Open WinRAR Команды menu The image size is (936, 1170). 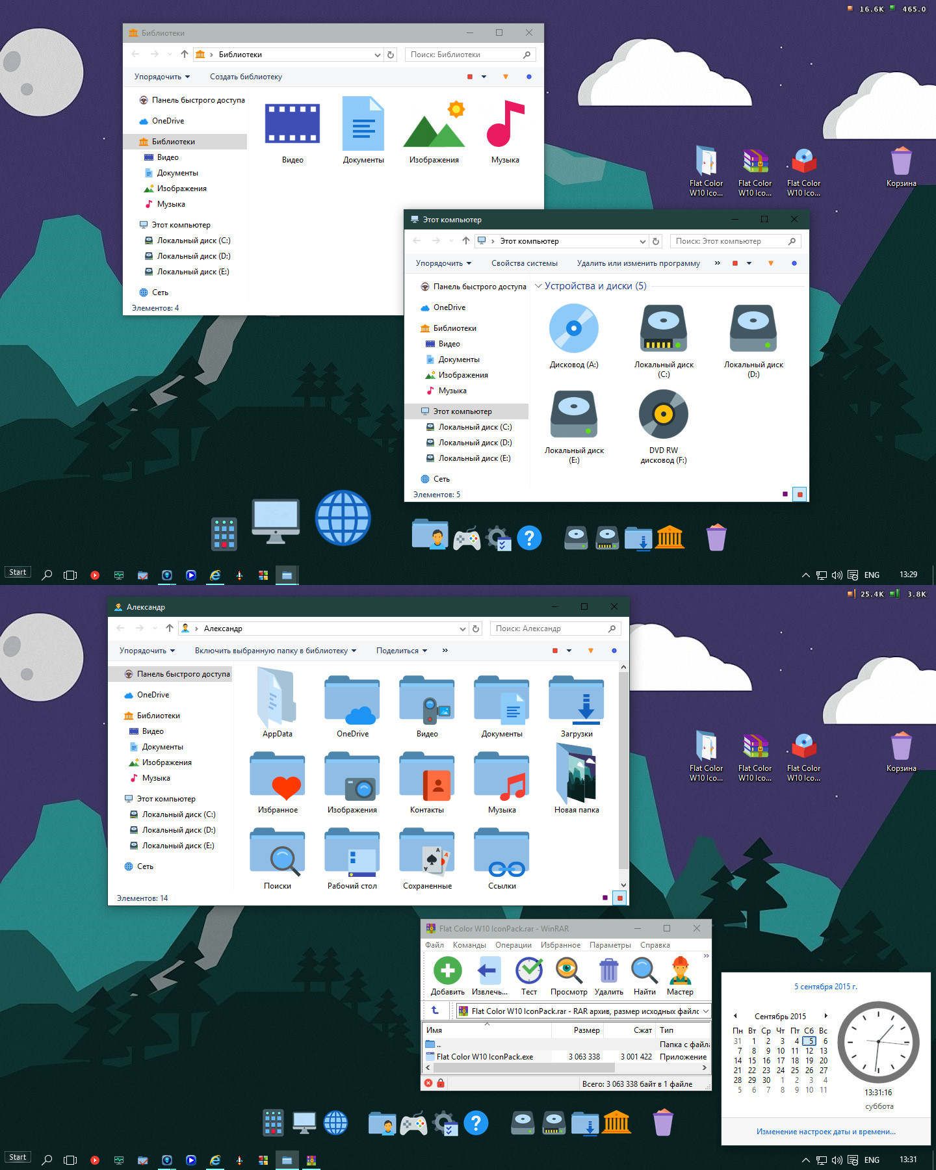point(469,945)
